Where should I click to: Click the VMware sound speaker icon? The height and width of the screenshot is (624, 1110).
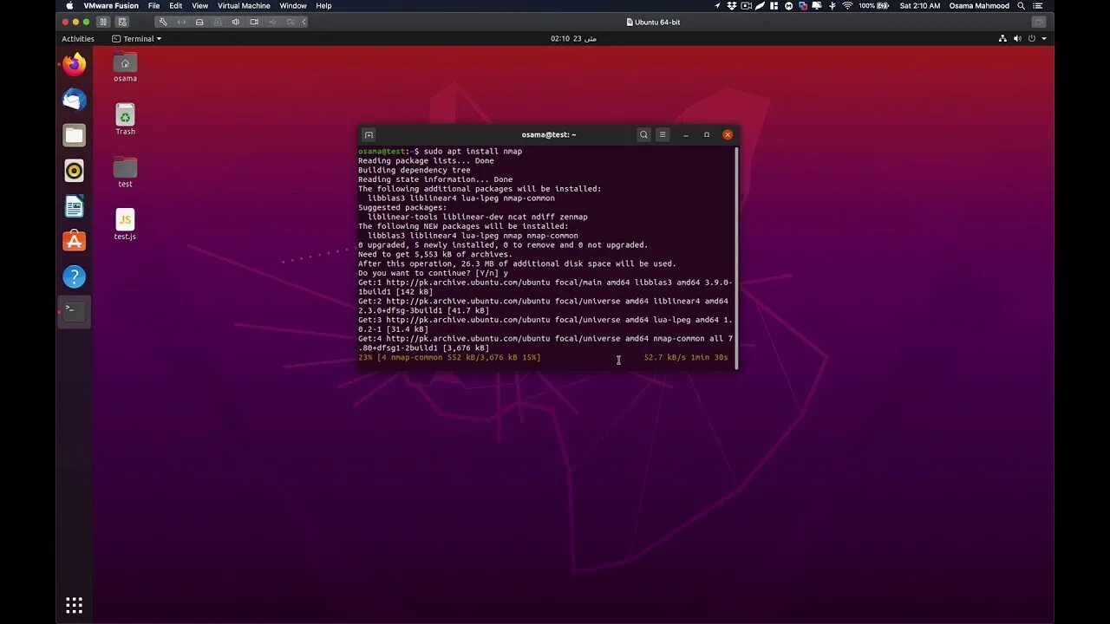pos(236,22)
